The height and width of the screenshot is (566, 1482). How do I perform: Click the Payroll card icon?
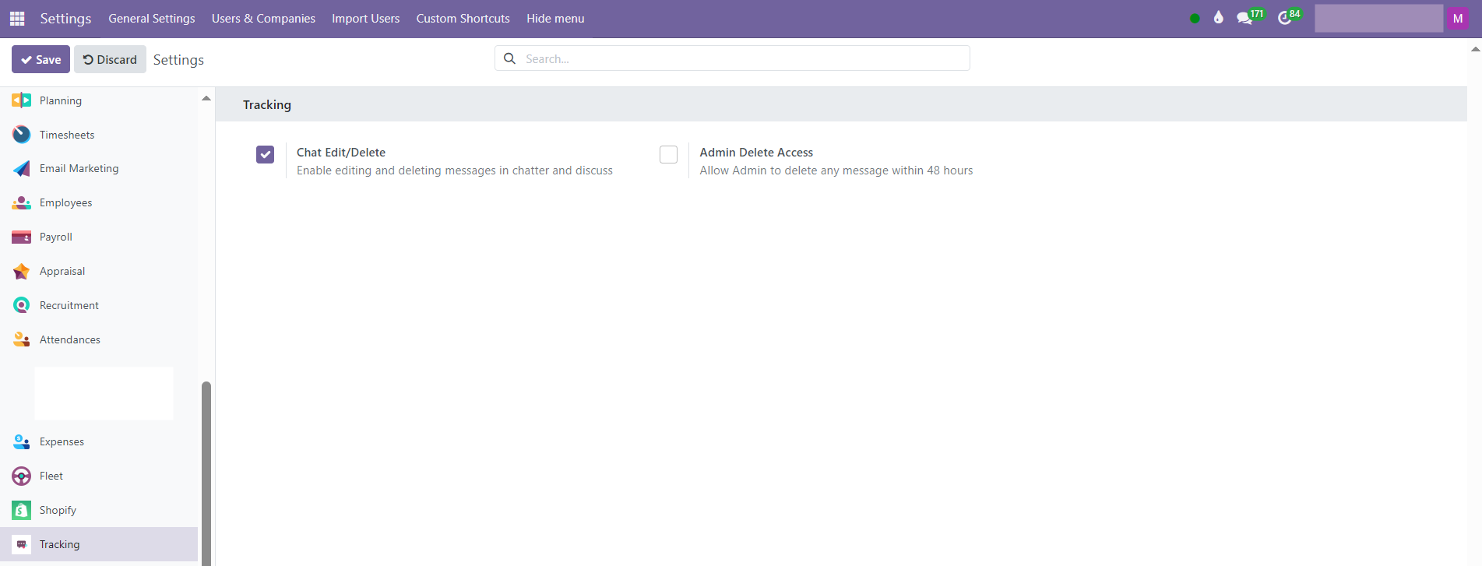22,237
